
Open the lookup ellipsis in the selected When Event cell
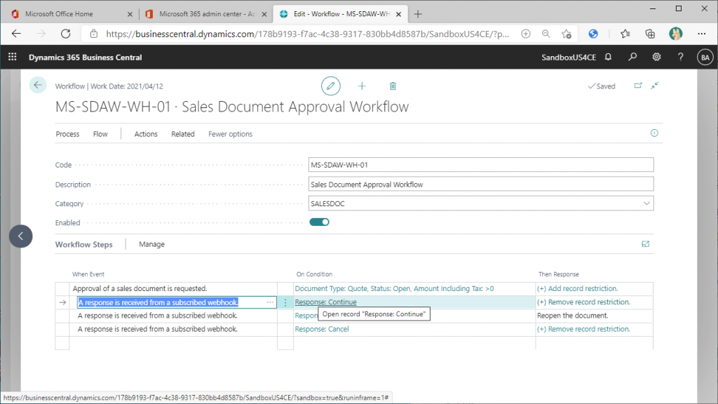click(x=270, y=302)
